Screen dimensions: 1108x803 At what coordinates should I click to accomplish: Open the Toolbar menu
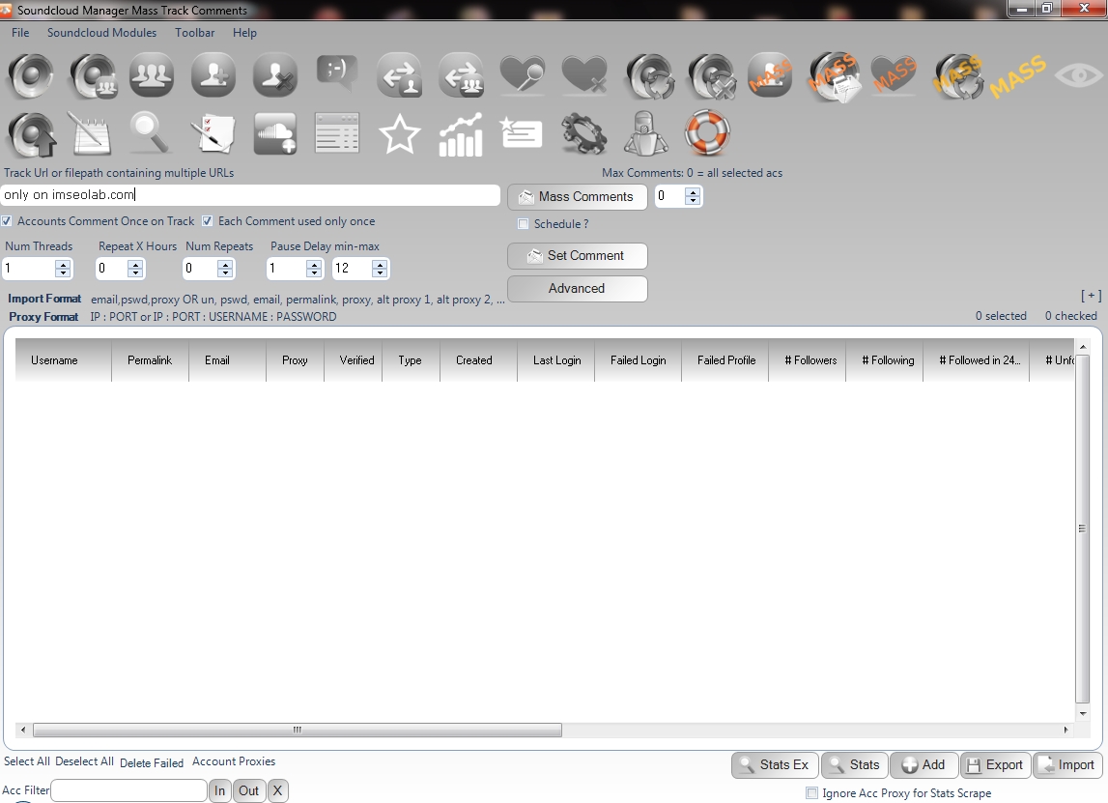click(195, 33)
